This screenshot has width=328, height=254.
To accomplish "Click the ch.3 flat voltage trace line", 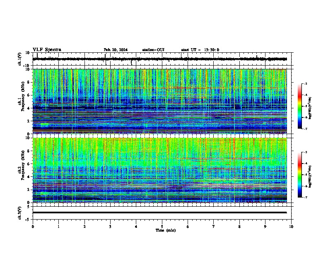I will click(x=159, y=212).
